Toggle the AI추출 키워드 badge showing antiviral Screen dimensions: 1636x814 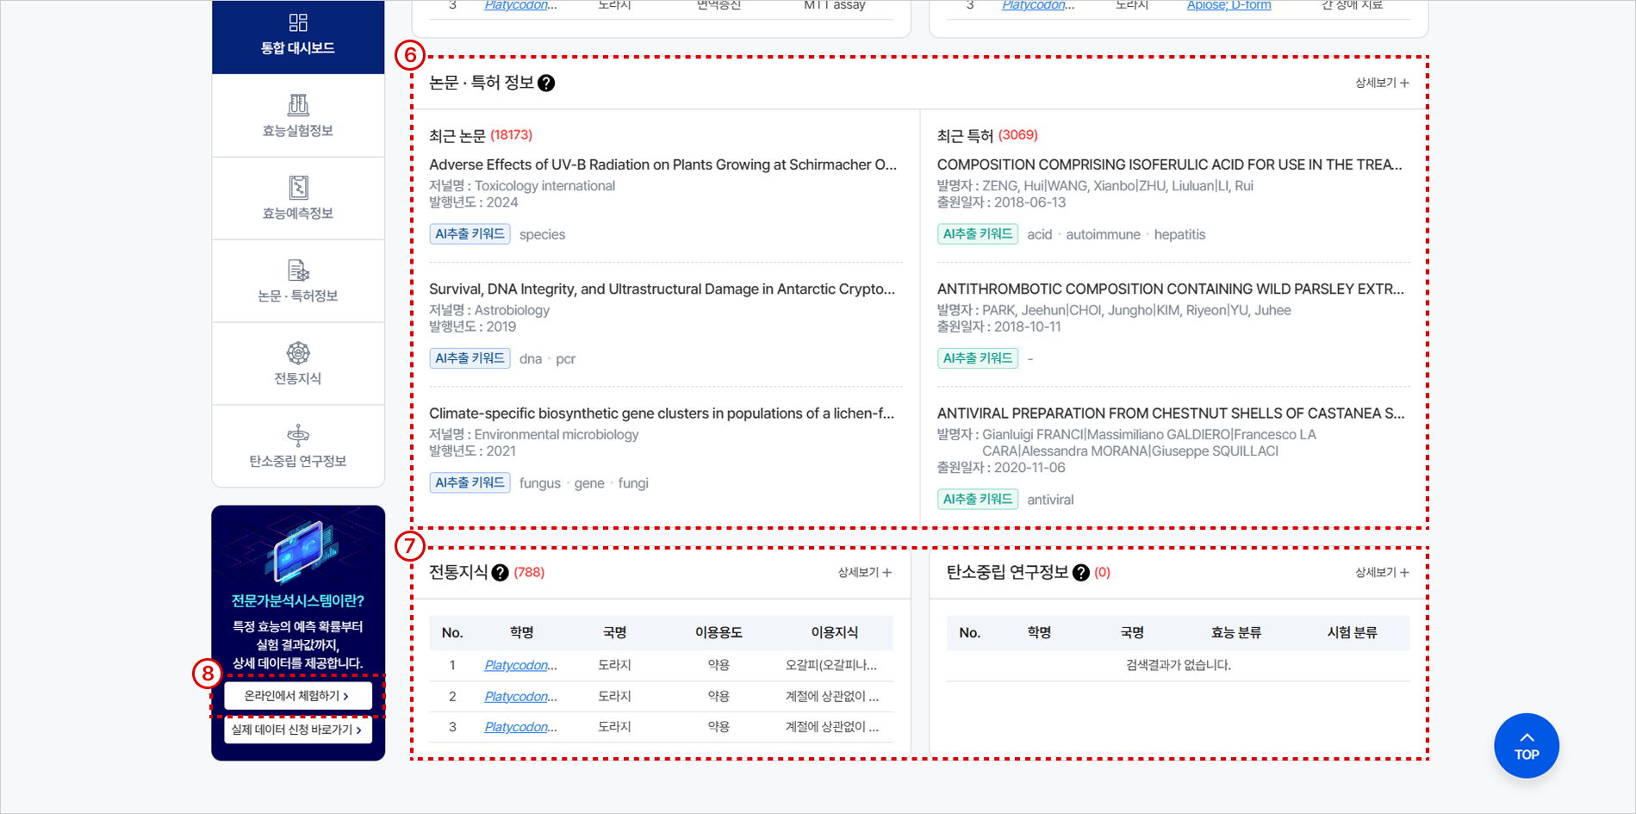[978, 499]
